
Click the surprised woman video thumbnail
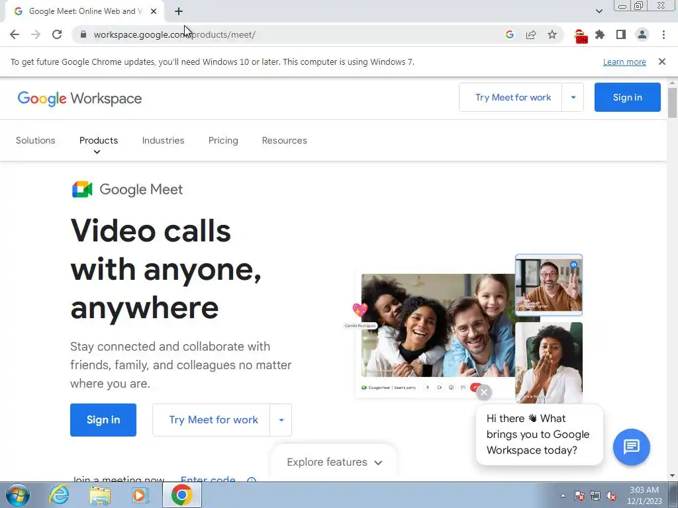549,362
